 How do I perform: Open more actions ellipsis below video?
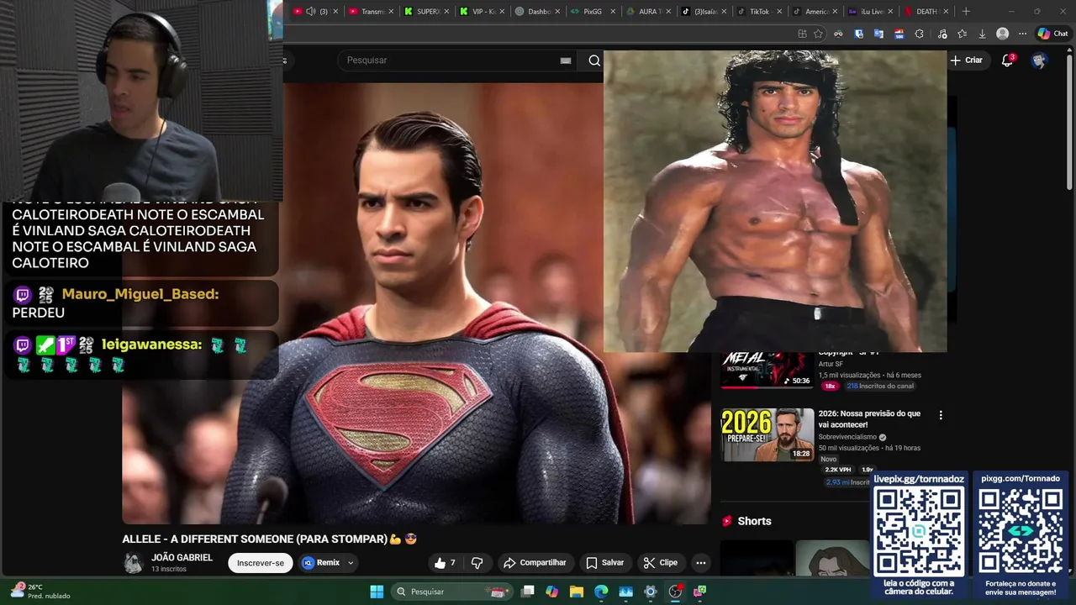coord(701,563)
